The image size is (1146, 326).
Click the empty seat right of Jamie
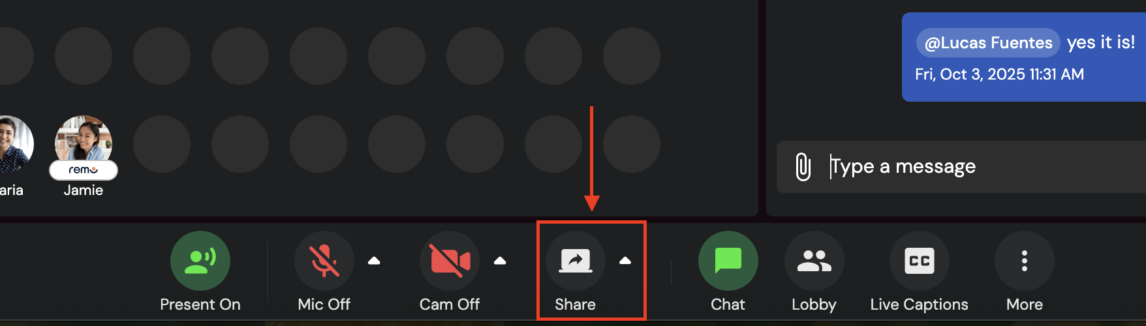pyautogui.click(x=162, y=144)
